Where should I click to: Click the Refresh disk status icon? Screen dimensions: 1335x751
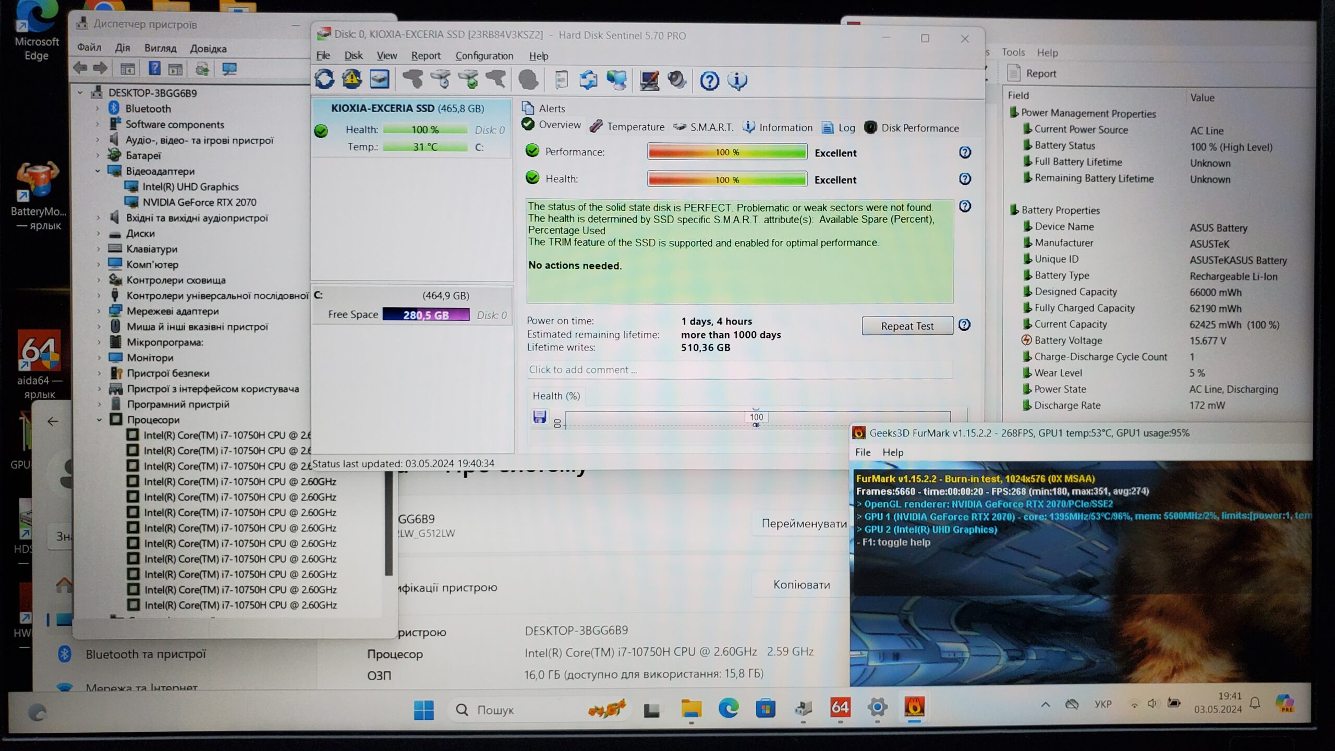click(x=324, y=80)
